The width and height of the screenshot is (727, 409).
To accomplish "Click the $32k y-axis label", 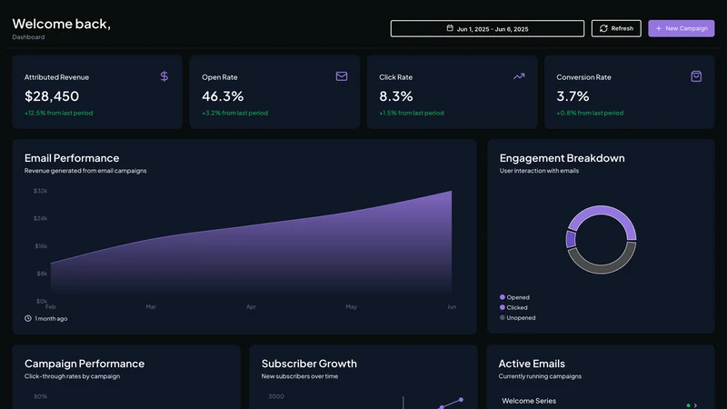I will click(40, 191).
